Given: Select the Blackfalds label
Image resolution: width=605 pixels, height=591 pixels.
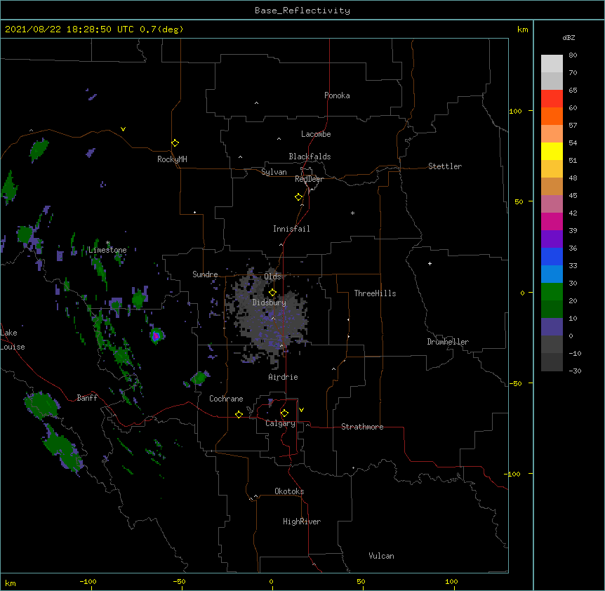Looking at the screenshot, I should click(x=310, y=157).
